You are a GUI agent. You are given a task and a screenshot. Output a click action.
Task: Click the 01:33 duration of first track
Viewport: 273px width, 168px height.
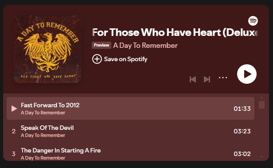click(242, 109)
